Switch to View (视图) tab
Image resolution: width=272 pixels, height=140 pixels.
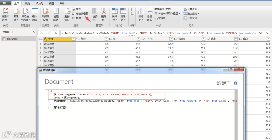pyautogui.click(x=51, y=3)
